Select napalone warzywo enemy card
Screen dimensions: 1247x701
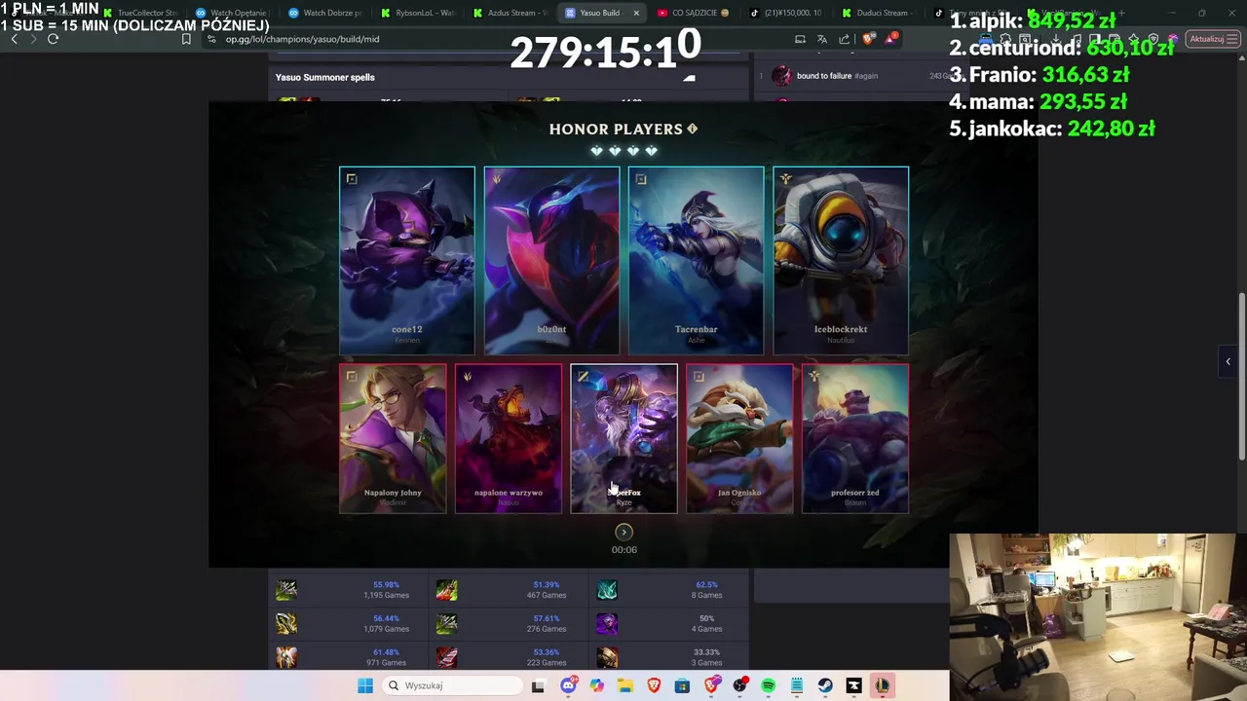coord(509,439)
